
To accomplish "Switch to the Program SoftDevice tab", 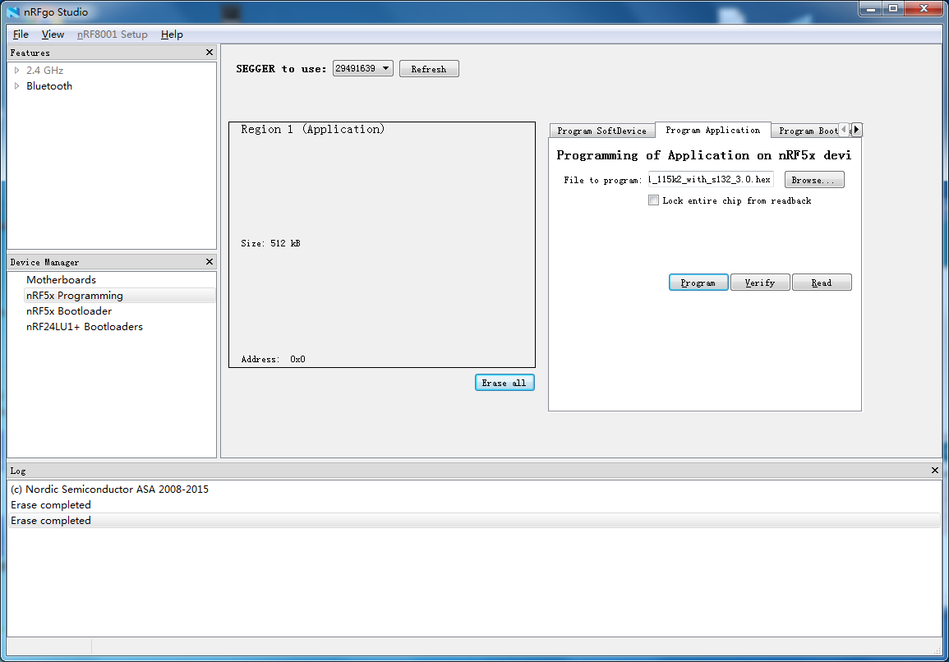I will click(x=602, y=131).
